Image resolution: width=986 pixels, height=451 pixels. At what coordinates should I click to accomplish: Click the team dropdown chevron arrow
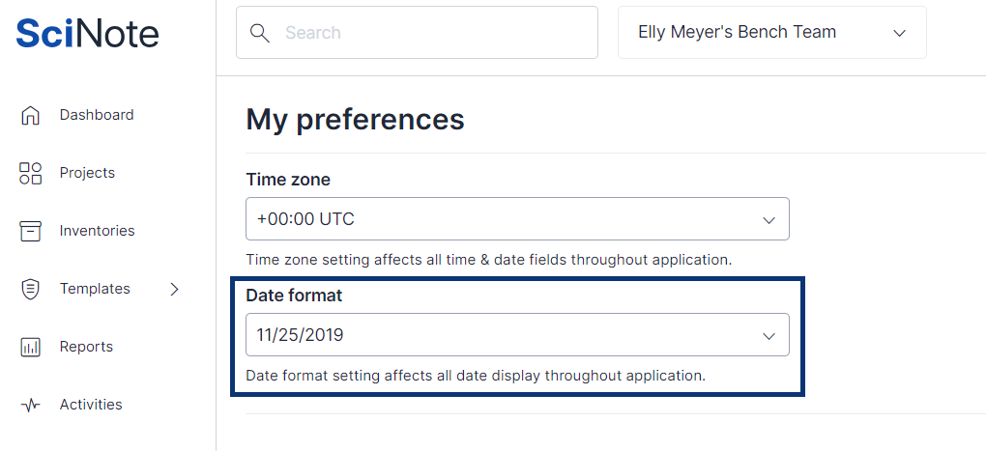pyautogui.click(x=899, y=33)
